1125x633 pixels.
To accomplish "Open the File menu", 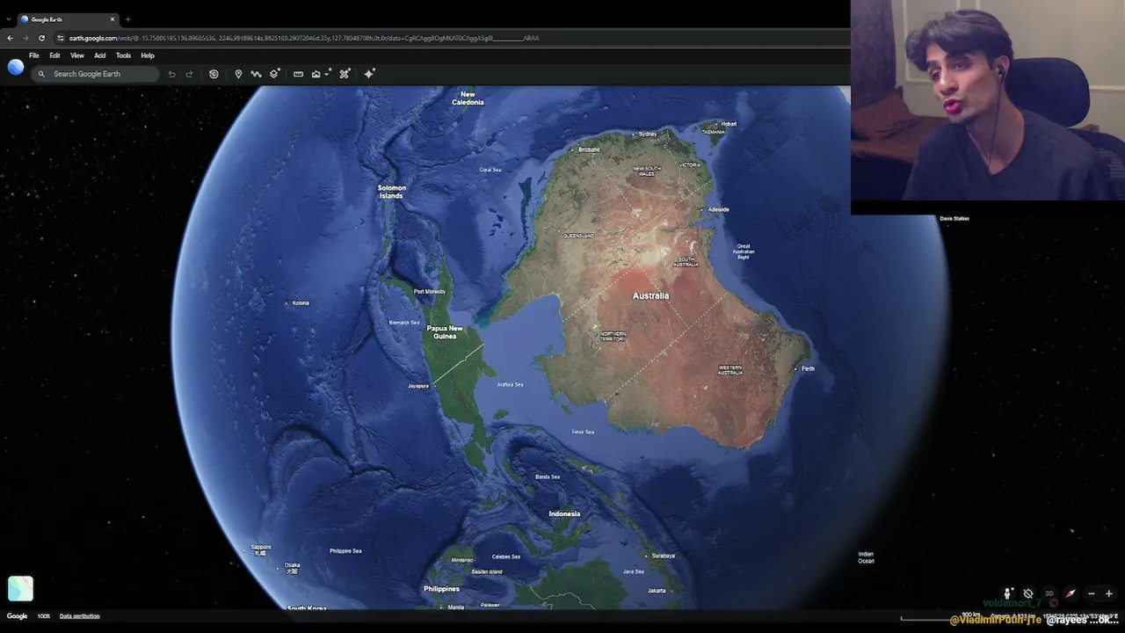I will coord(33,55).
